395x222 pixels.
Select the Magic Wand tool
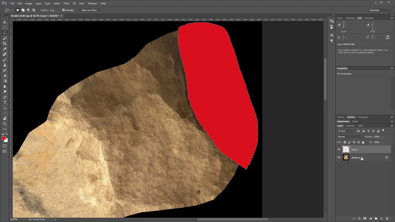click(x=5, y=38)
